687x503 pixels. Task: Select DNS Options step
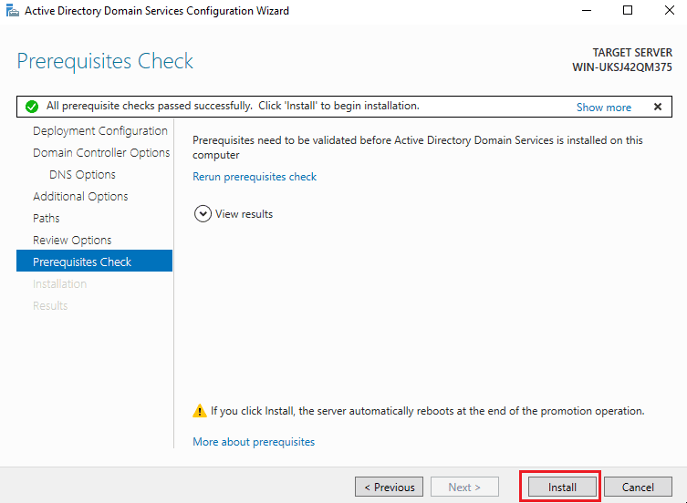(x=82, y=175)
